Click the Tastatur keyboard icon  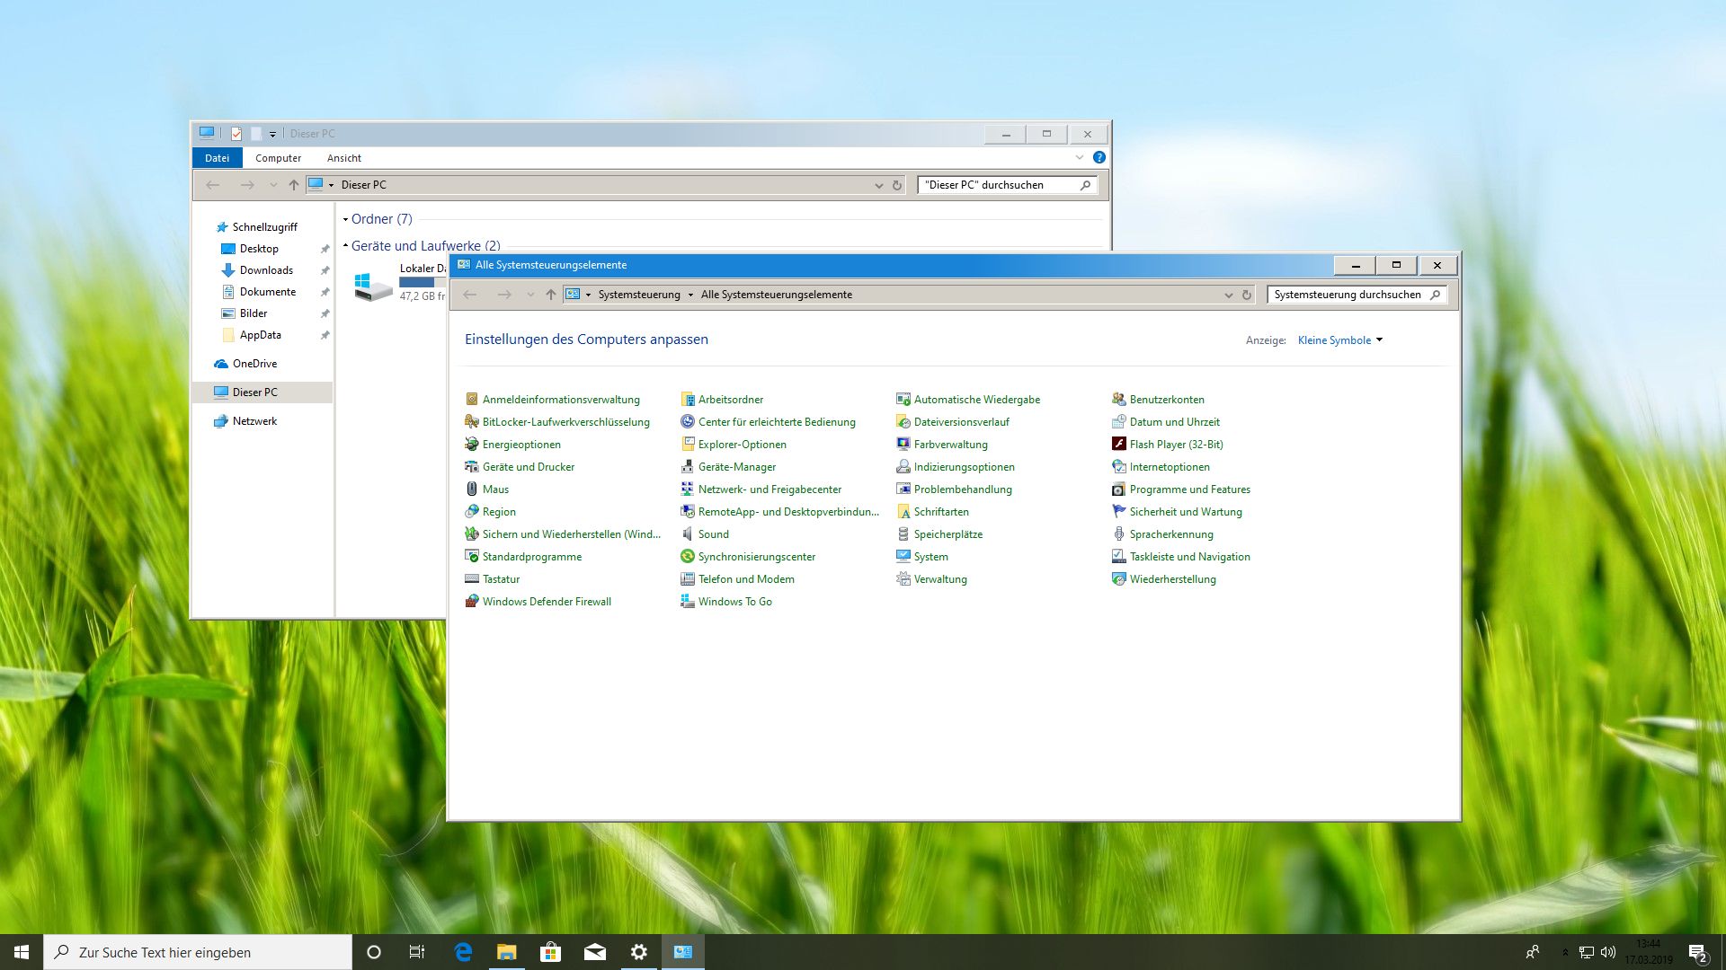click(x=471, y=579)
